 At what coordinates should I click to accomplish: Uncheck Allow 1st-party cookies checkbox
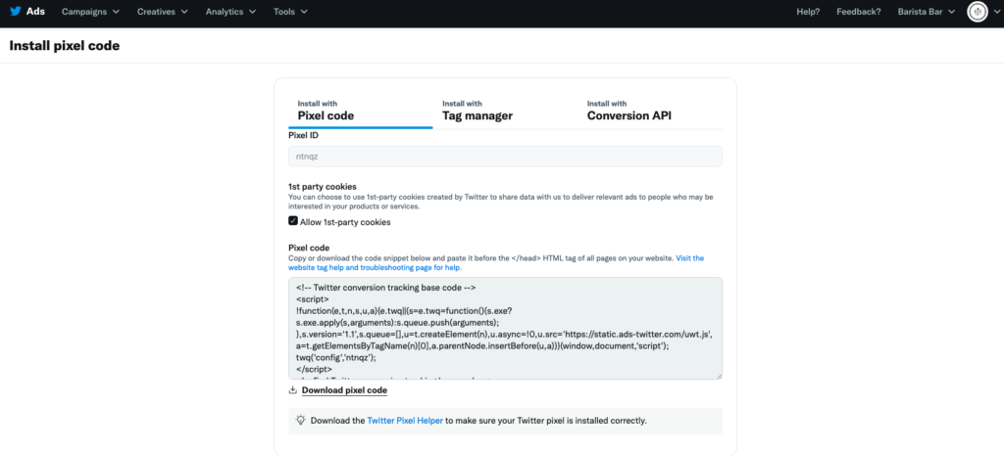coord(293,222)
